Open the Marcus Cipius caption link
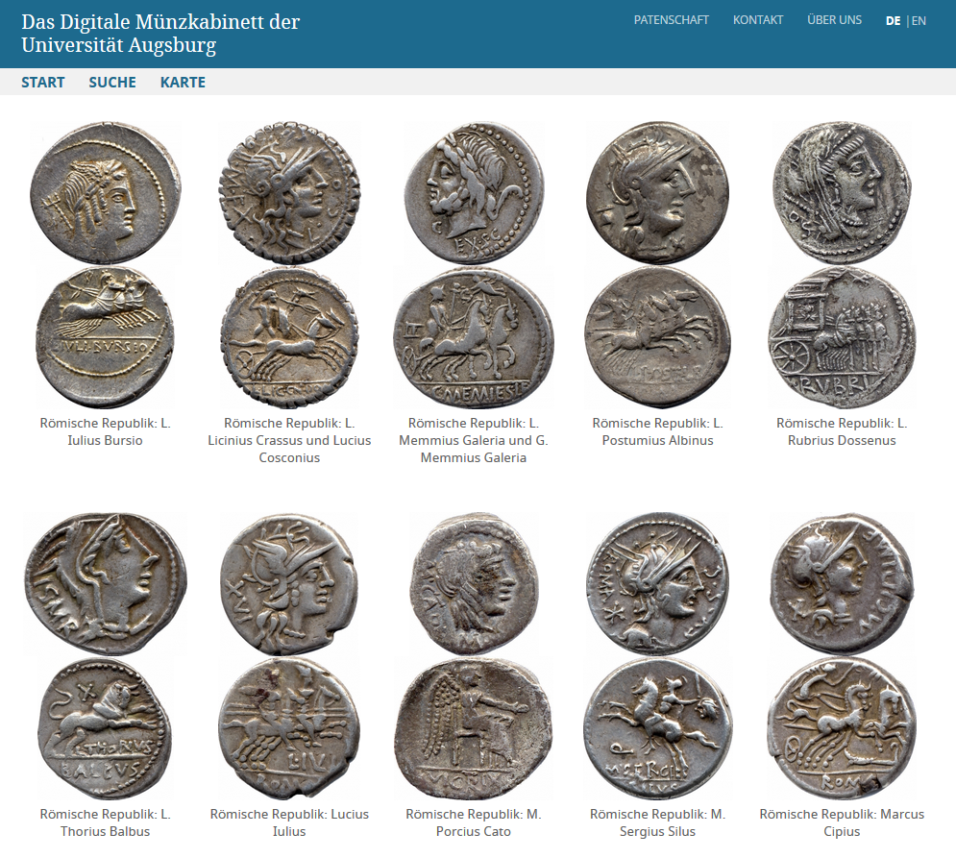 (842, 822)
